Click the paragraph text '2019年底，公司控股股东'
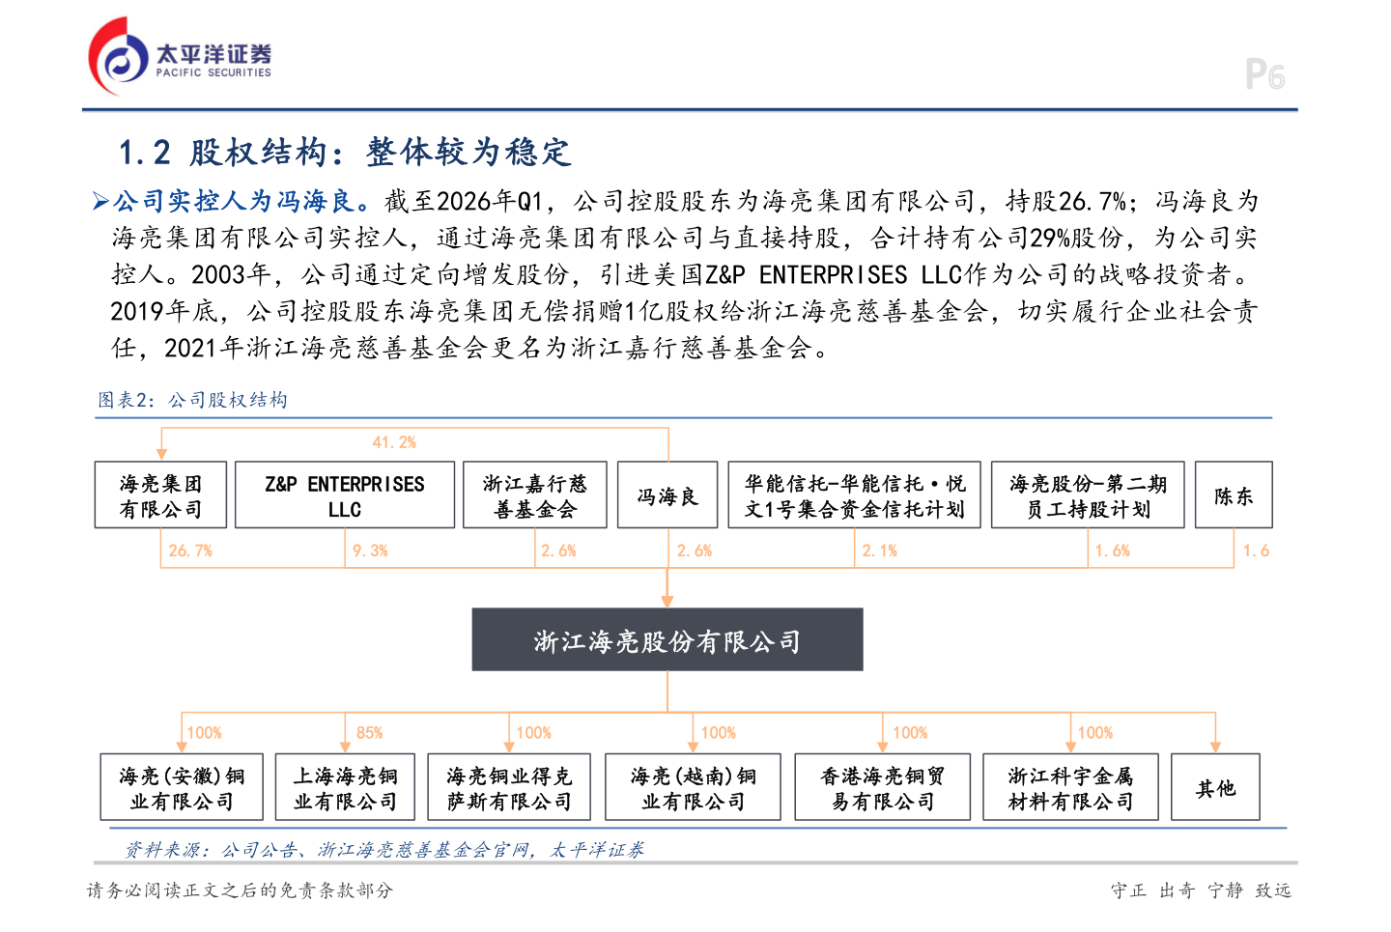Image resolution: width=1391 pixels, height=932 pixels. point(257,311)
